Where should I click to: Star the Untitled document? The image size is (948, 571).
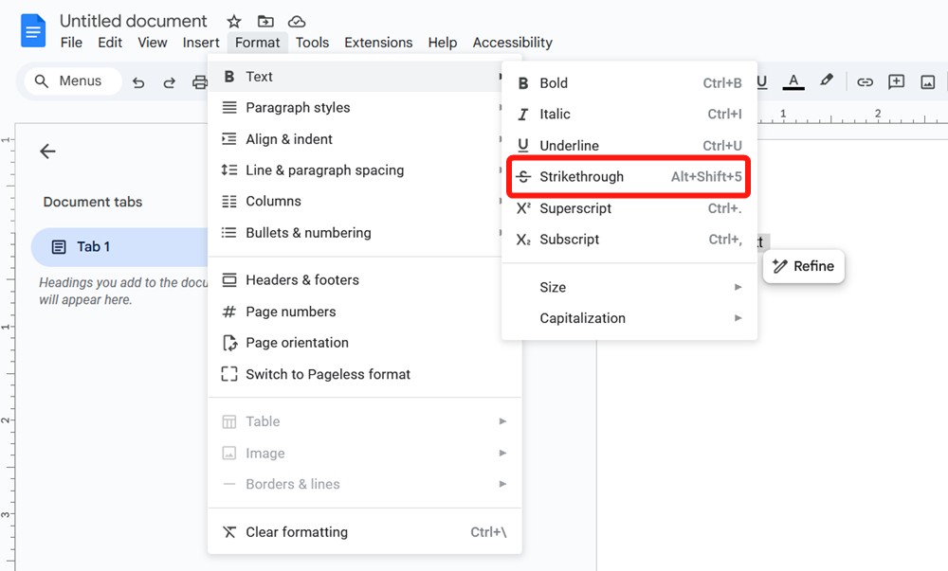point(233,20)
